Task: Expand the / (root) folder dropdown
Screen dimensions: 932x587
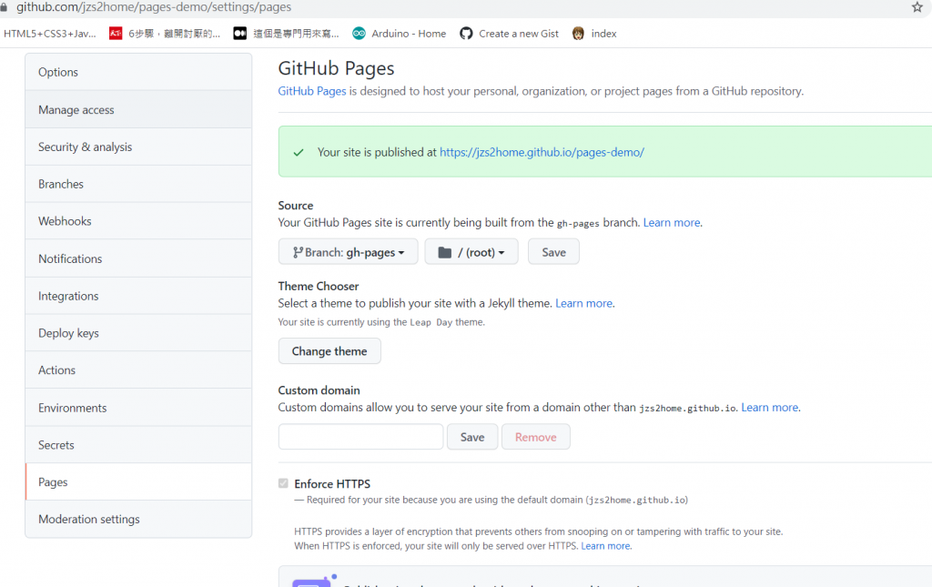Action: pos(471,252)
